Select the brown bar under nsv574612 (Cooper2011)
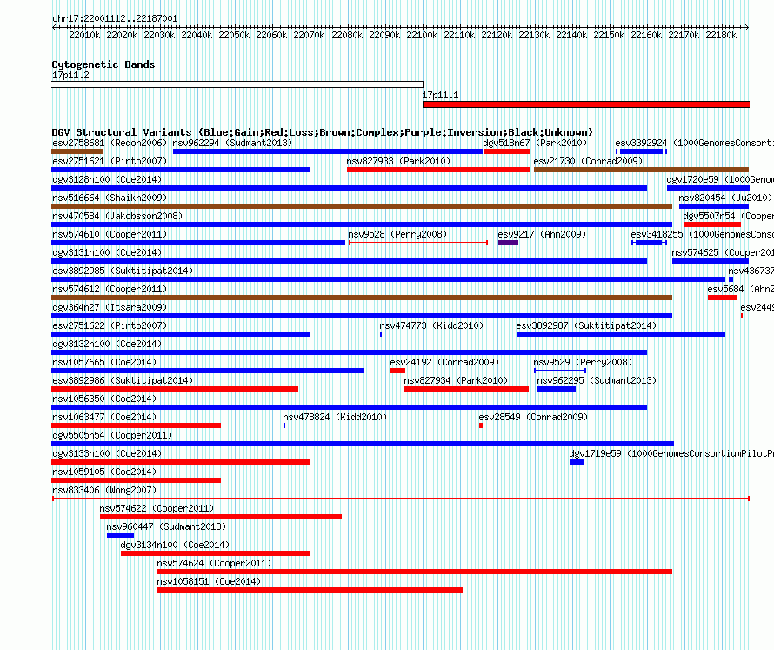The image size is (774, 650). [x=362, y=298]
